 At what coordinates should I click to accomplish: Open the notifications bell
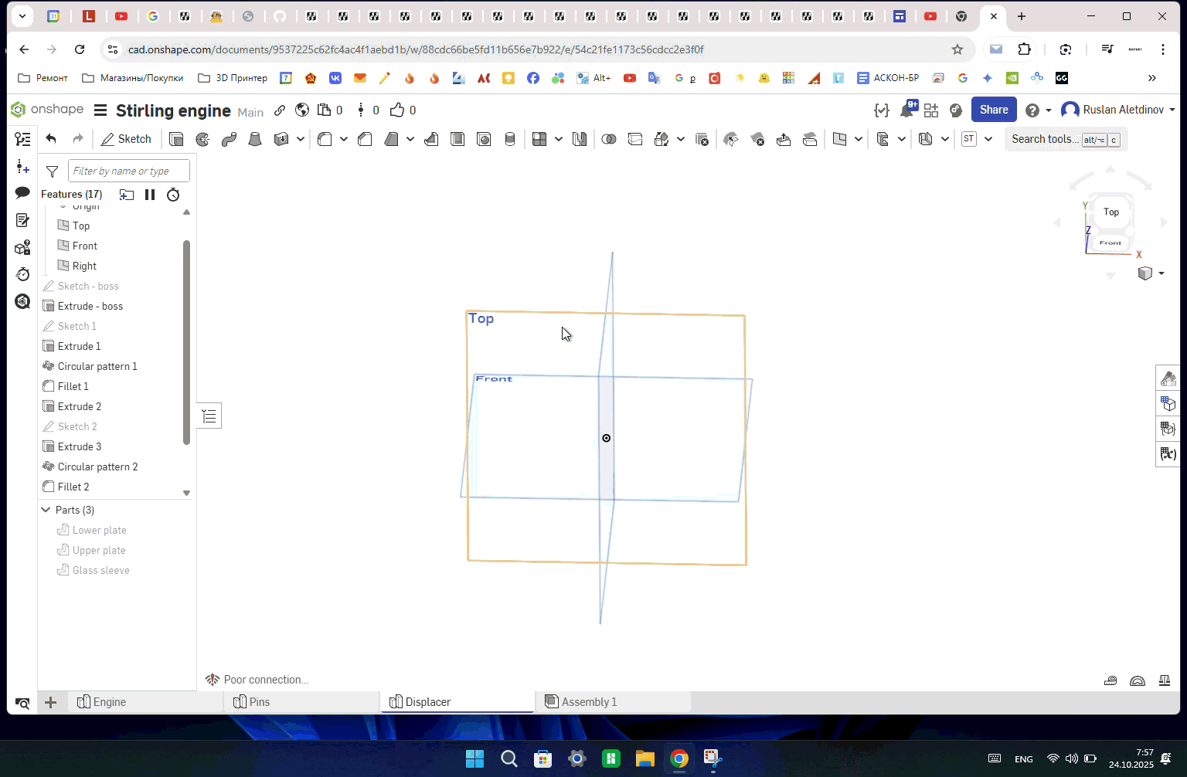point(907,110)
